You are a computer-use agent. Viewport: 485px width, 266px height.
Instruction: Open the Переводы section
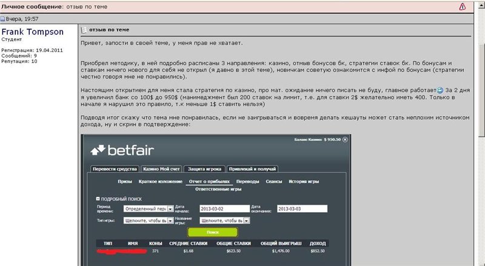pos(248,181)
